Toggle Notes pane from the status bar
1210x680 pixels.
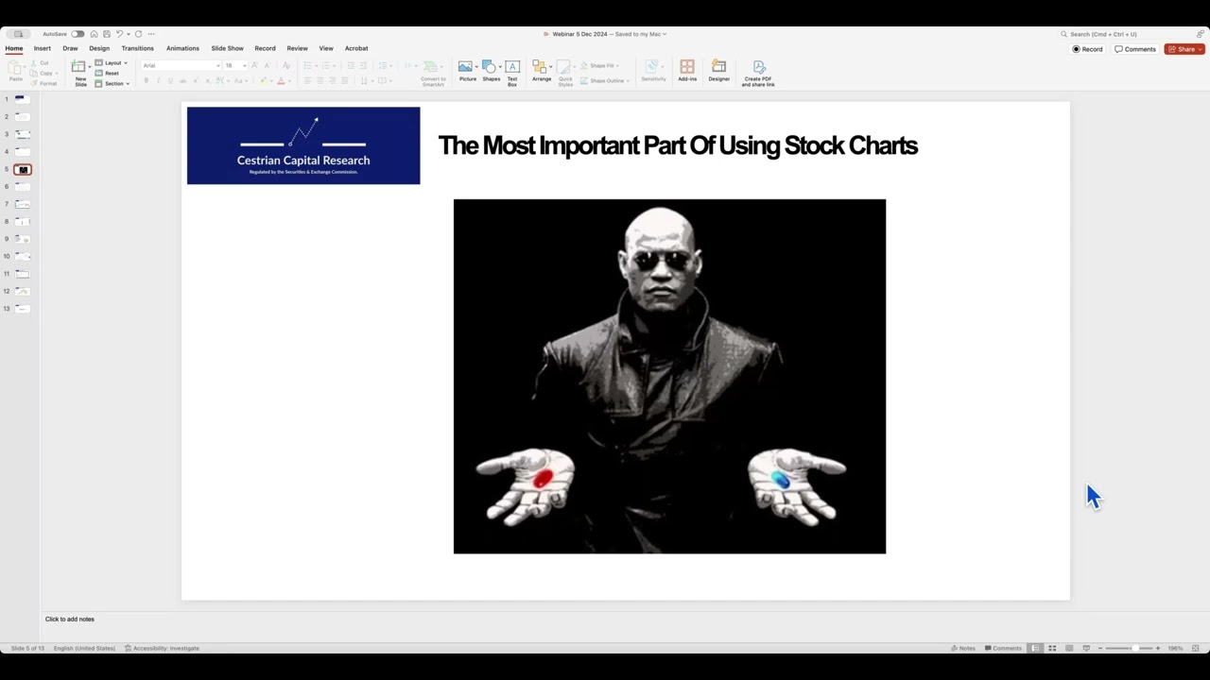pos(963,648)
